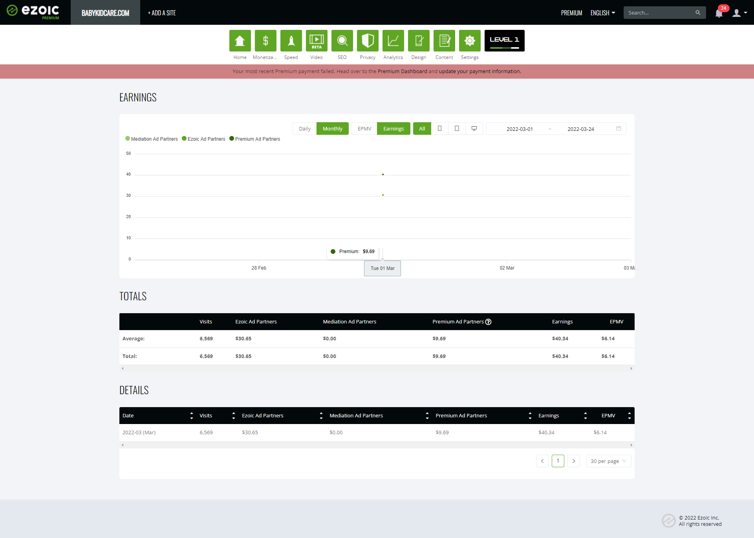
Task: Open the SEO magnifier icon
Action: tap(342, 41)
